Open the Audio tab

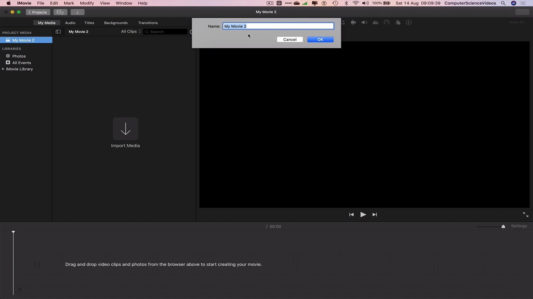pos(70,23)
